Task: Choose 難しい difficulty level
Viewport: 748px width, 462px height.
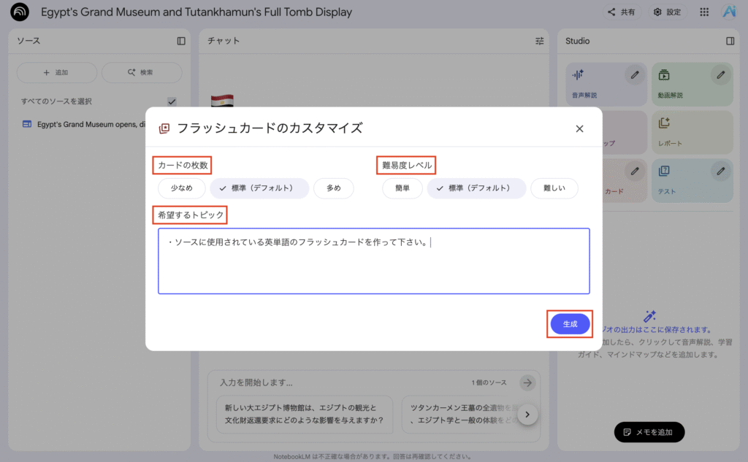Action: tap(554, 188)
